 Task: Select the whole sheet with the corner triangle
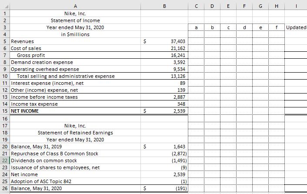[x=7, y=7]
